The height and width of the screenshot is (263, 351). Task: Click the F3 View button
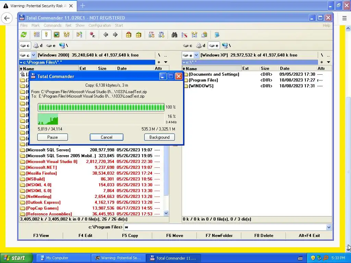pyautogui.click(x=41, y=236)
